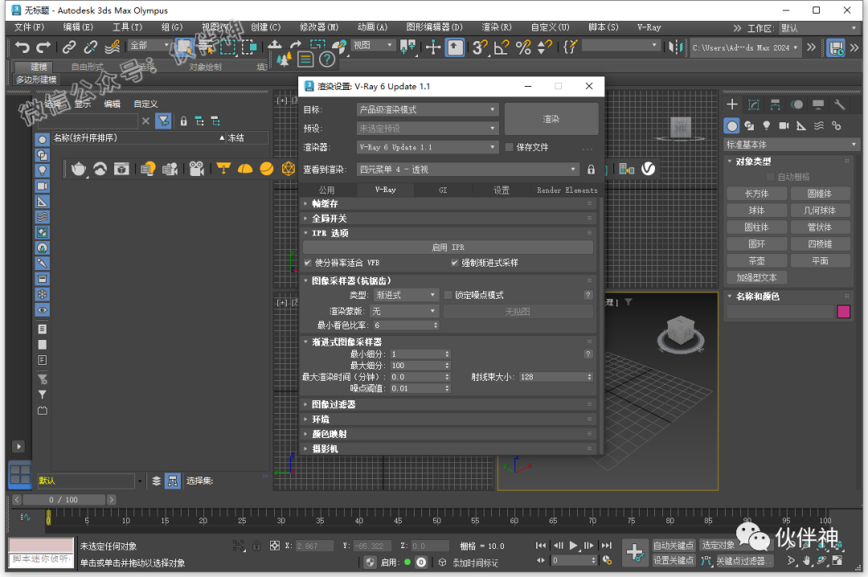Open the 目标 production render mode dropdown
Viewport: 868px width, 577px height.
428,109
